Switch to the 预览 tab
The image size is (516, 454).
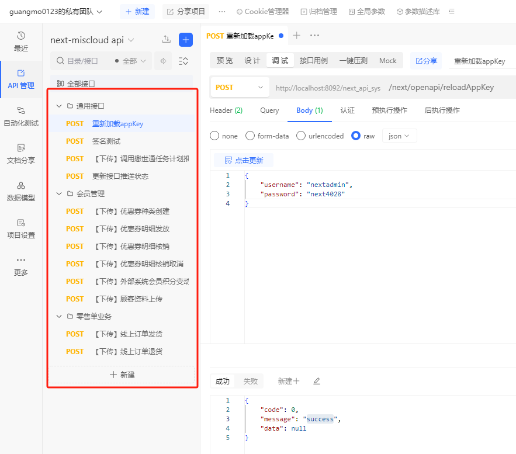pos(225,61)
